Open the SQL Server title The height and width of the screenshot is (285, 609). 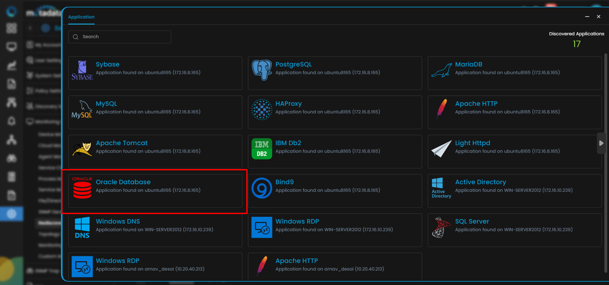coord(472,221)
